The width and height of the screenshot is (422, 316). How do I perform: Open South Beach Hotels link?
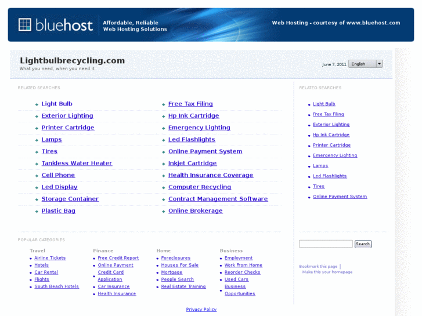[56, 286]
